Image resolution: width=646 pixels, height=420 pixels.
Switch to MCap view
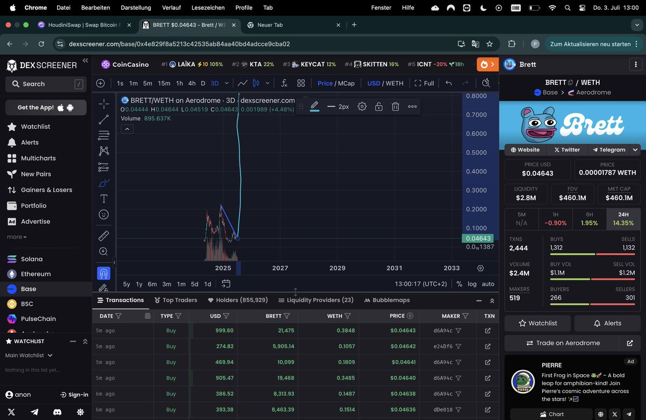(x=346, y=83)
